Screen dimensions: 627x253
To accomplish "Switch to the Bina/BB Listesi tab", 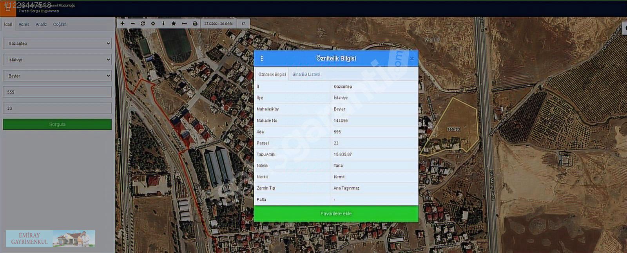I will [306, 74].
